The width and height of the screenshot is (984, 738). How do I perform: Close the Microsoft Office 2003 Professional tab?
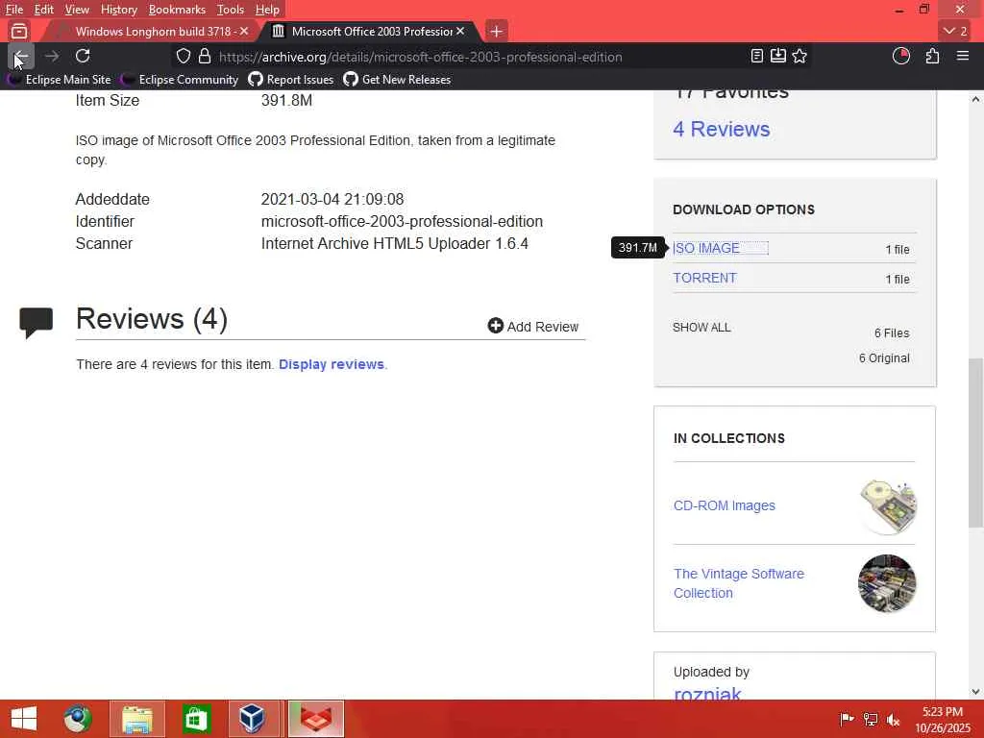[x=460, y=31]
